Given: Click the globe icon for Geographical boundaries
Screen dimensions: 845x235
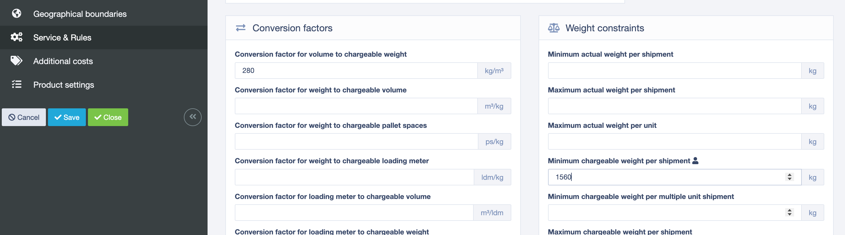Looking at the screenshot, I should coord(16,13).
